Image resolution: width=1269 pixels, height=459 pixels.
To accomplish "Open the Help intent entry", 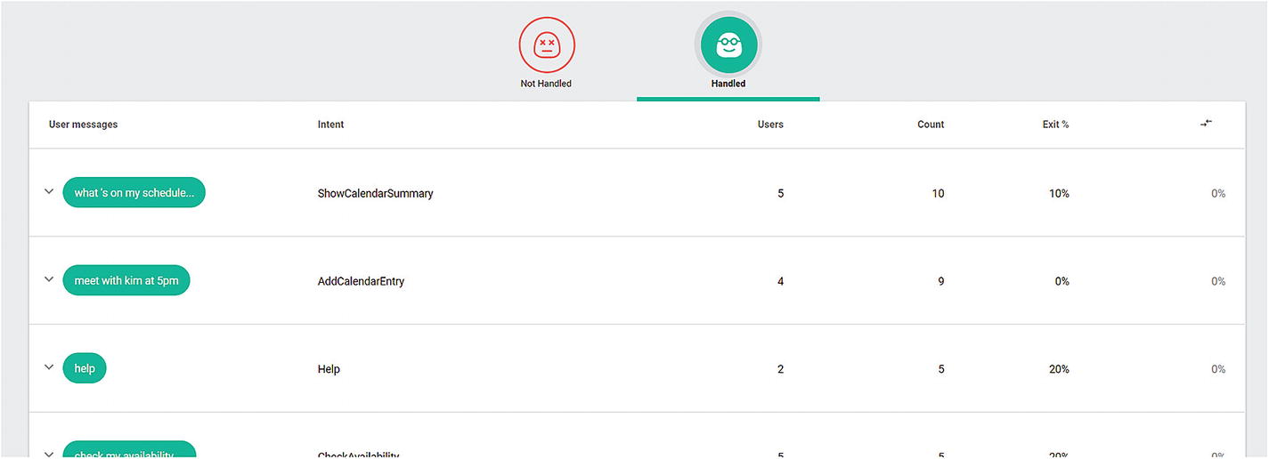I will (x=329, y=369).
